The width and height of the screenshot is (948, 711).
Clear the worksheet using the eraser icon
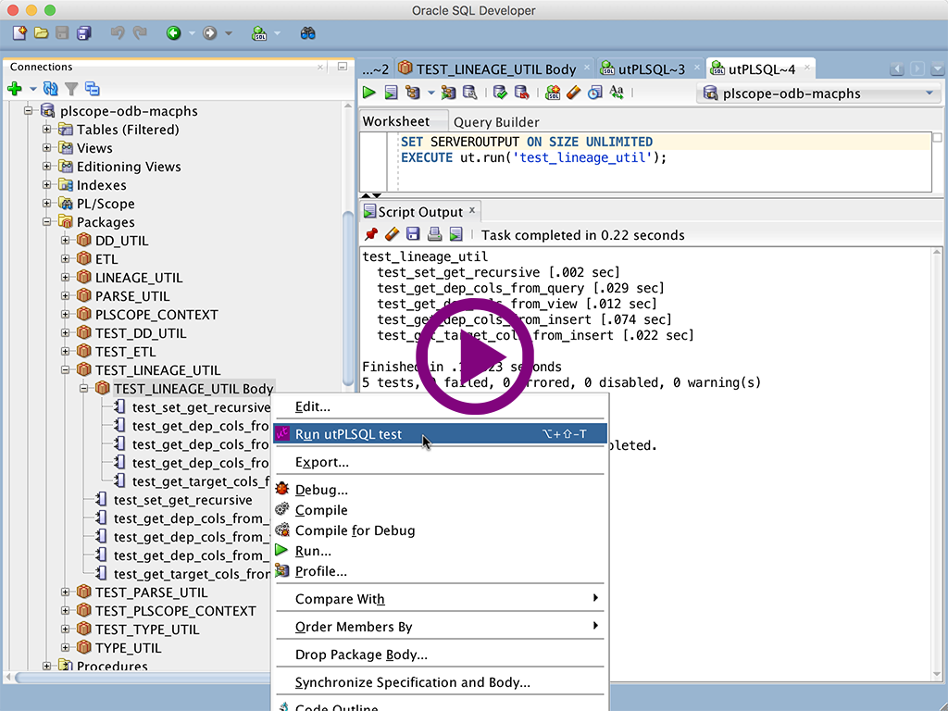click(x=576, y=92)
